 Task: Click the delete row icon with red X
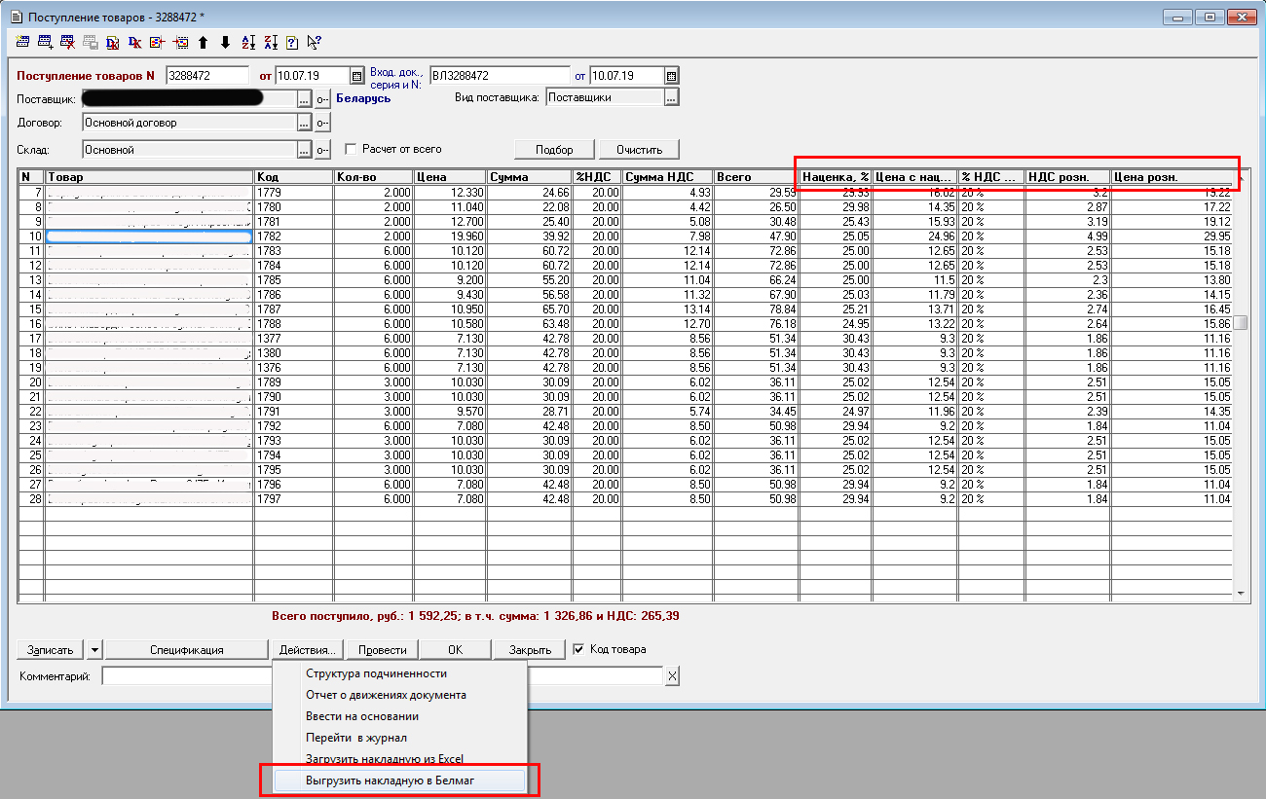point(67,43)
